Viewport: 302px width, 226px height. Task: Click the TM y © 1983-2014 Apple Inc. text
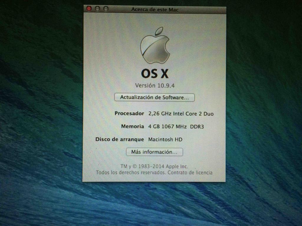154,166
